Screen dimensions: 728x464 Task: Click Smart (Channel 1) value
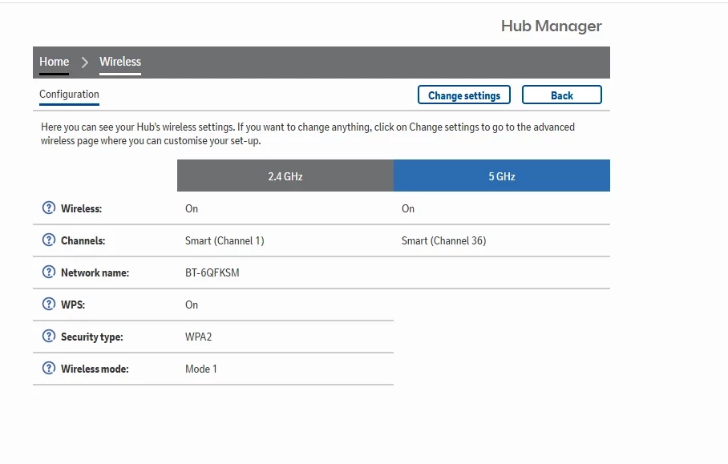coord(224,240)
